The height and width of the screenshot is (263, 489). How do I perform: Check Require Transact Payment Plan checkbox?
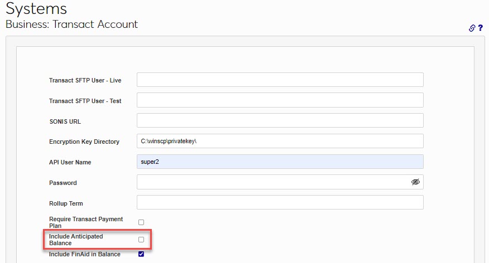(141, 222)
